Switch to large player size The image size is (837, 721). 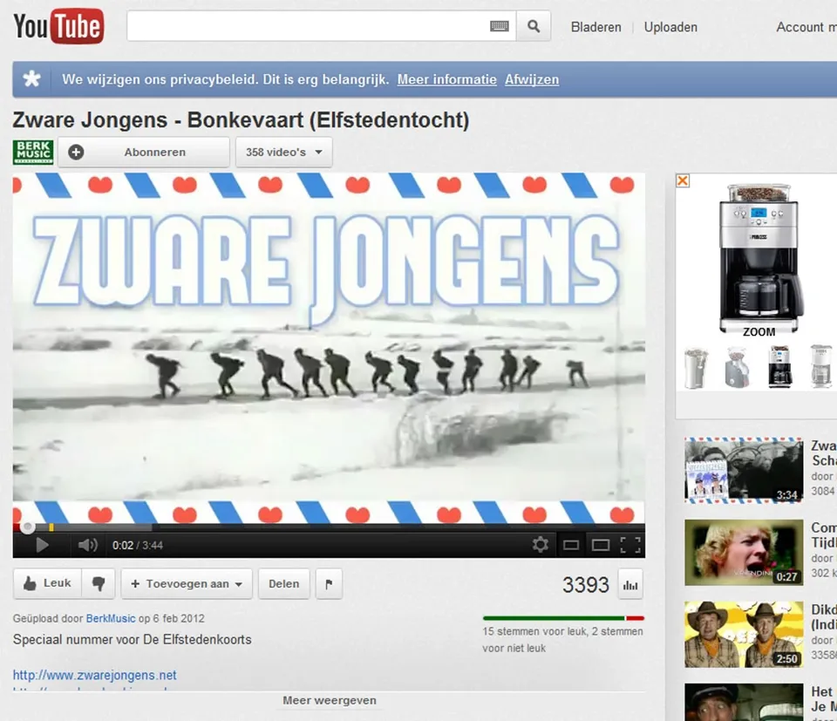[601, 545]
